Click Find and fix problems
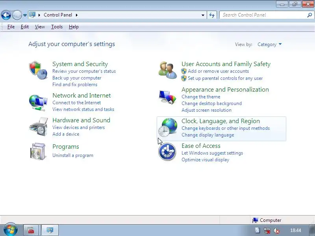 (x=75, y=85)
